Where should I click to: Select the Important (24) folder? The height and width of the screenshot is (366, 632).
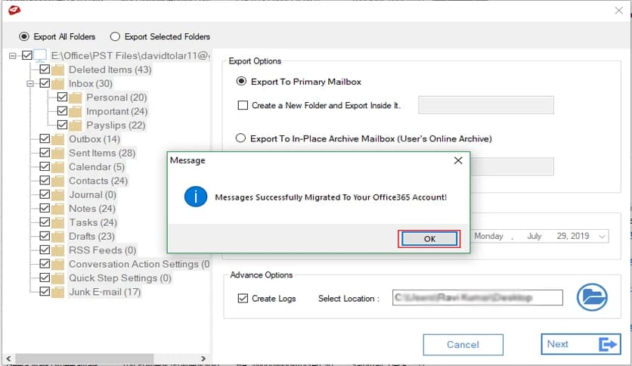click(x=117, y=111)
